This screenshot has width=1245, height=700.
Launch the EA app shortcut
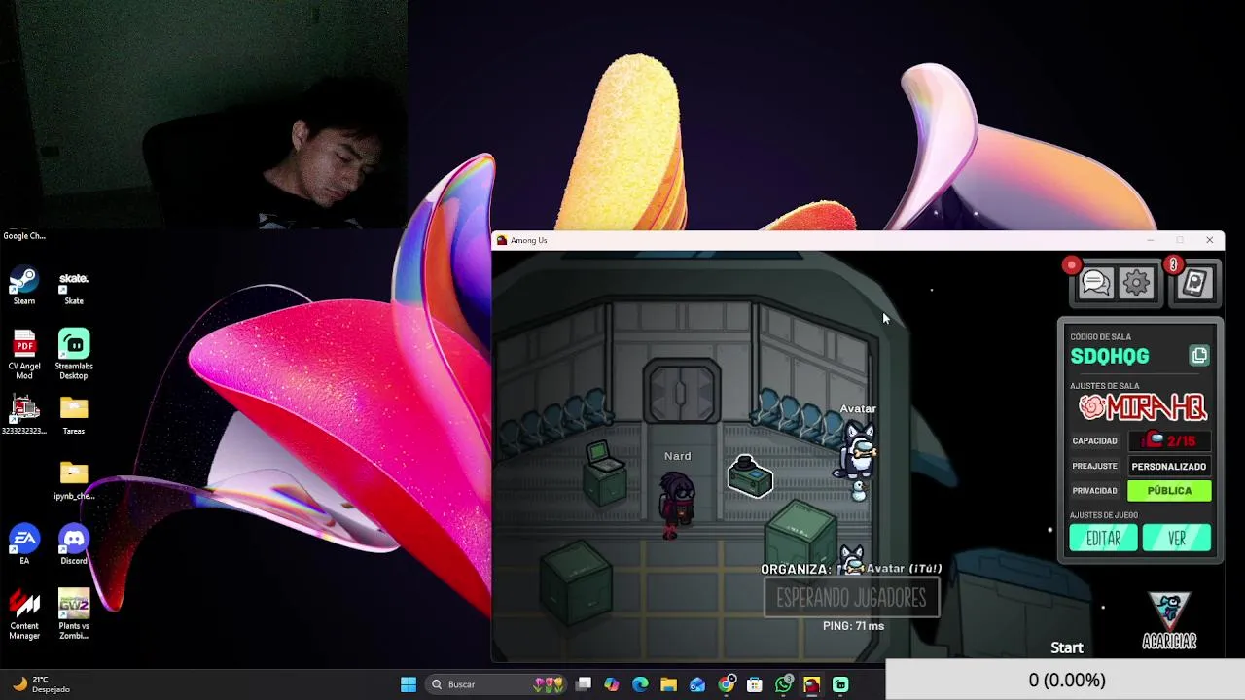point(24,544)
